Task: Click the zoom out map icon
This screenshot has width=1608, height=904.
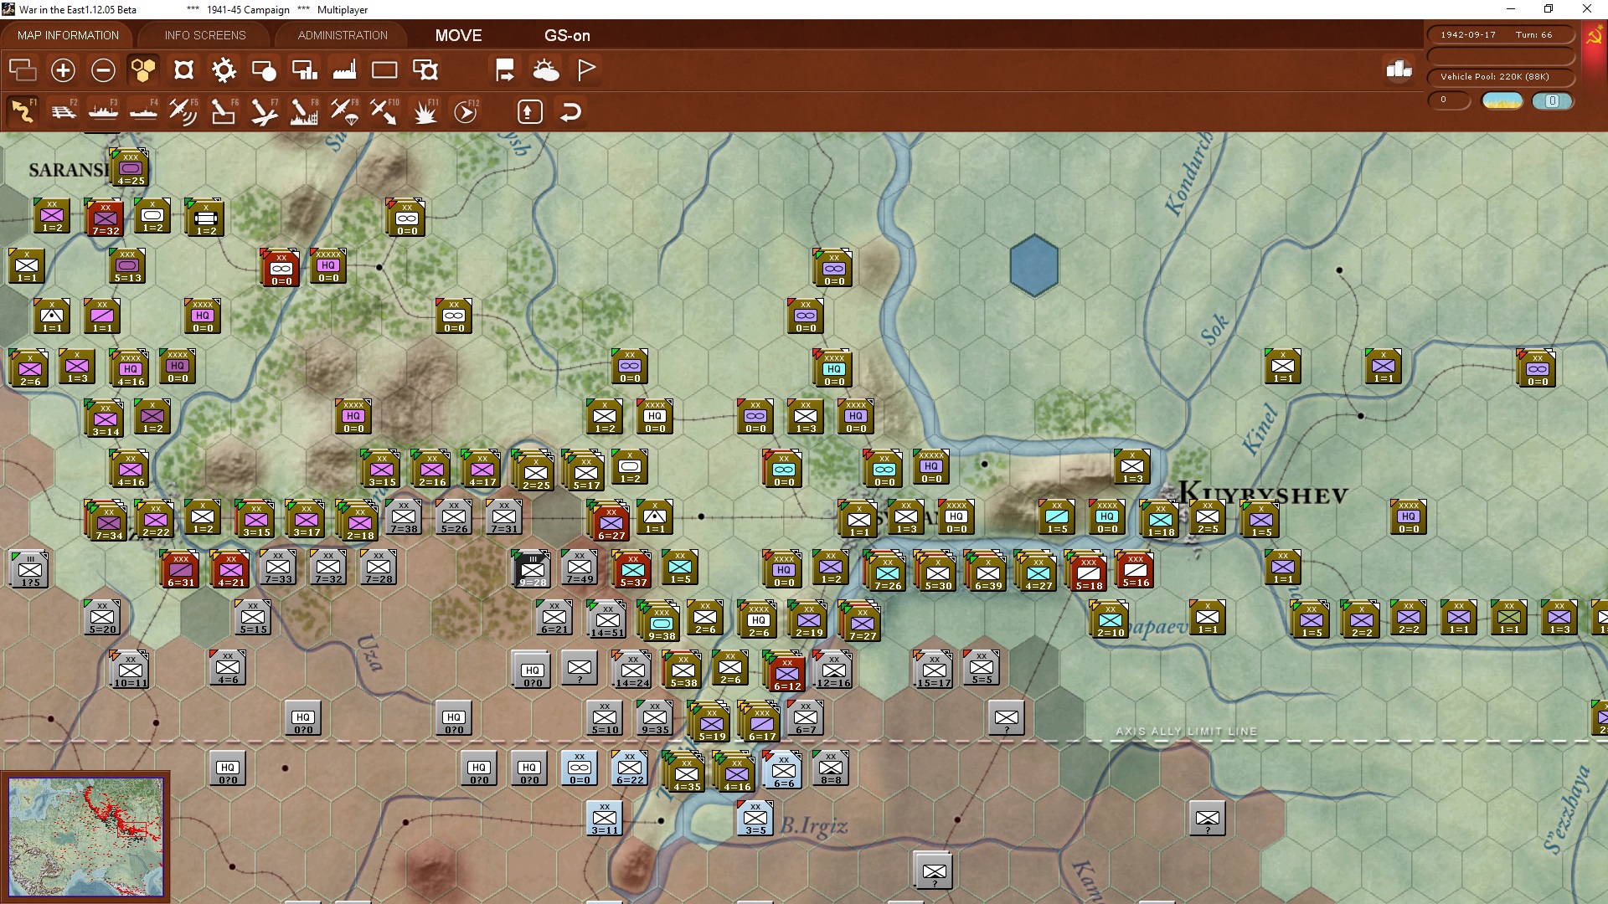Action: [103, 70]
